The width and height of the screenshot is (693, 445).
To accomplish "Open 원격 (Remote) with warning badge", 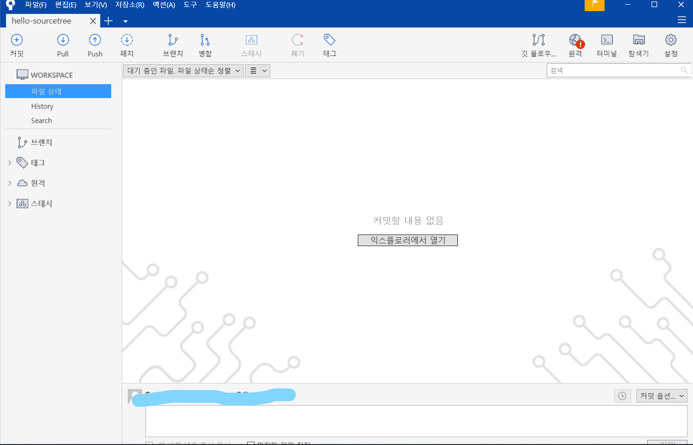I will point(575,45).
